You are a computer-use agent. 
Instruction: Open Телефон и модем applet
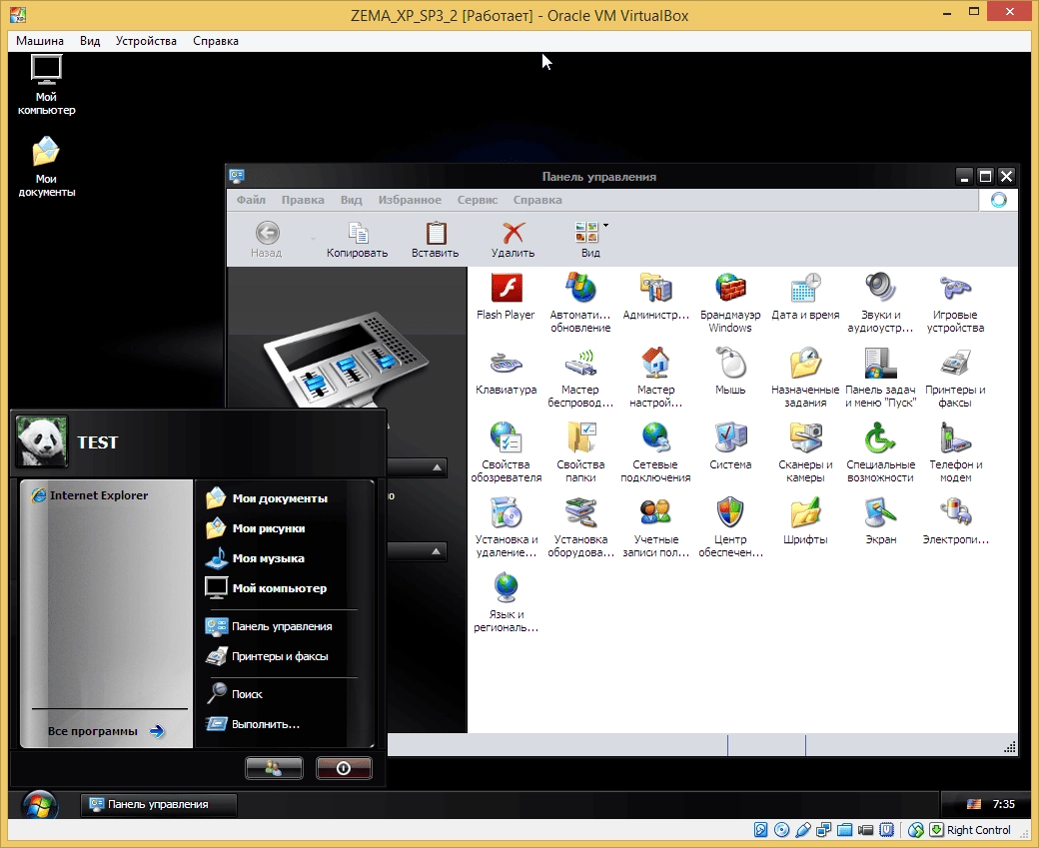tap(955, 451)
